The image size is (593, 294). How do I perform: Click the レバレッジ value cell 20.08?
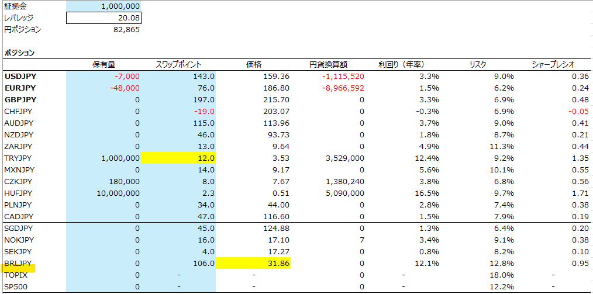(104, 18)
